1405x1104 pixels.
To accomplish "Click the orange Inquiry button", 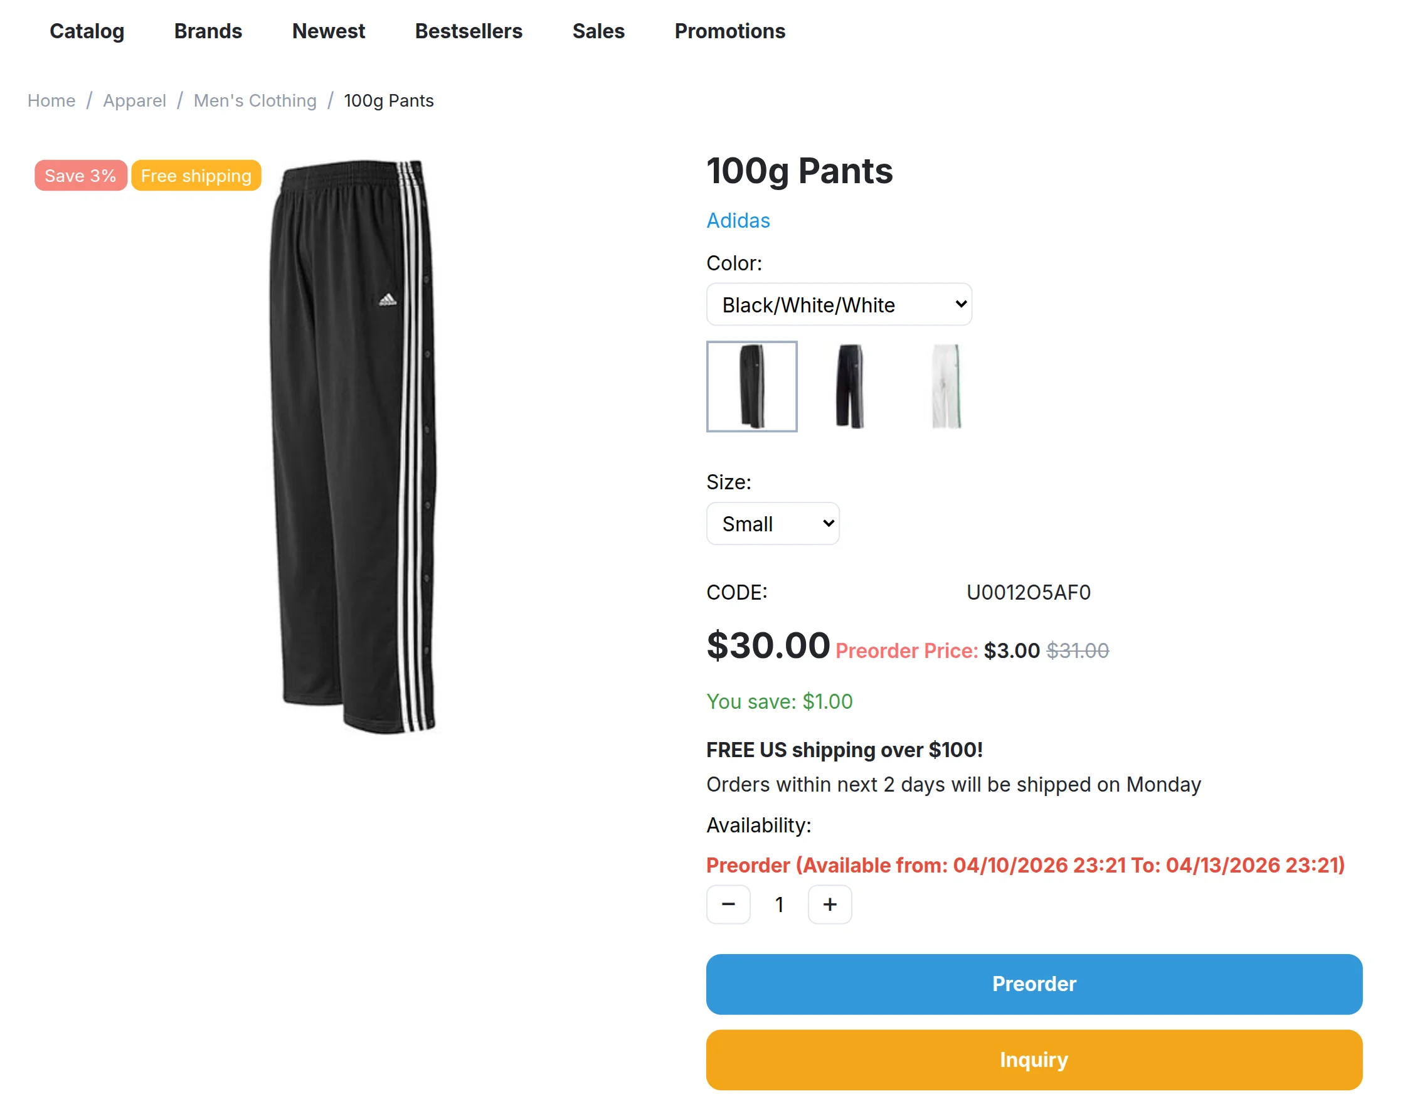I will pyautogui.click(x=1034, y=1059).
